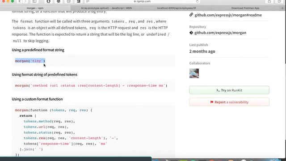Screen dimensions: 286x161
Task: Click the 'Collaborators' label
Action: (x=200, y=63)
